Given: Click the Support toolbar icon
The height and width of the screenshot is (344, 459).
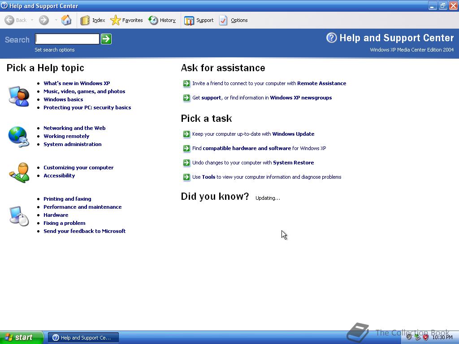Looking at the screenshot, I should (189, 21).
